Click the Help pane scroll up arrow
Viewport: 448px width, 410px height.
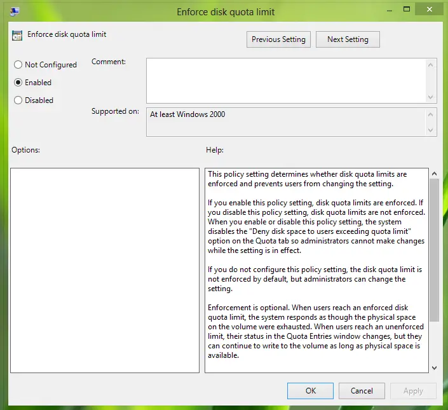(434, 174)
